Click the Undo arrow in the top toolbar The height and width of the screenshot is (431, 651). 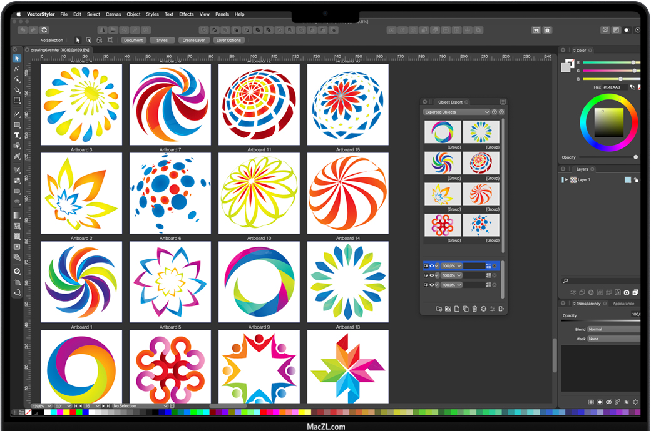23,30
